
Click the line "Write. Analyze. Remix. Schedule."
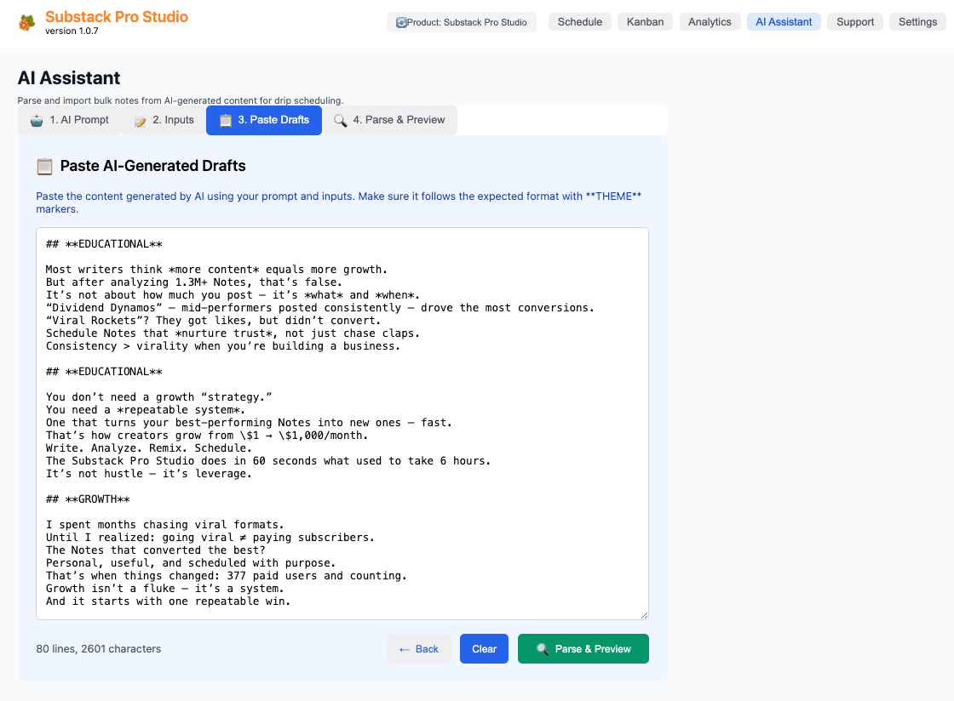click(x=148, y=448)
